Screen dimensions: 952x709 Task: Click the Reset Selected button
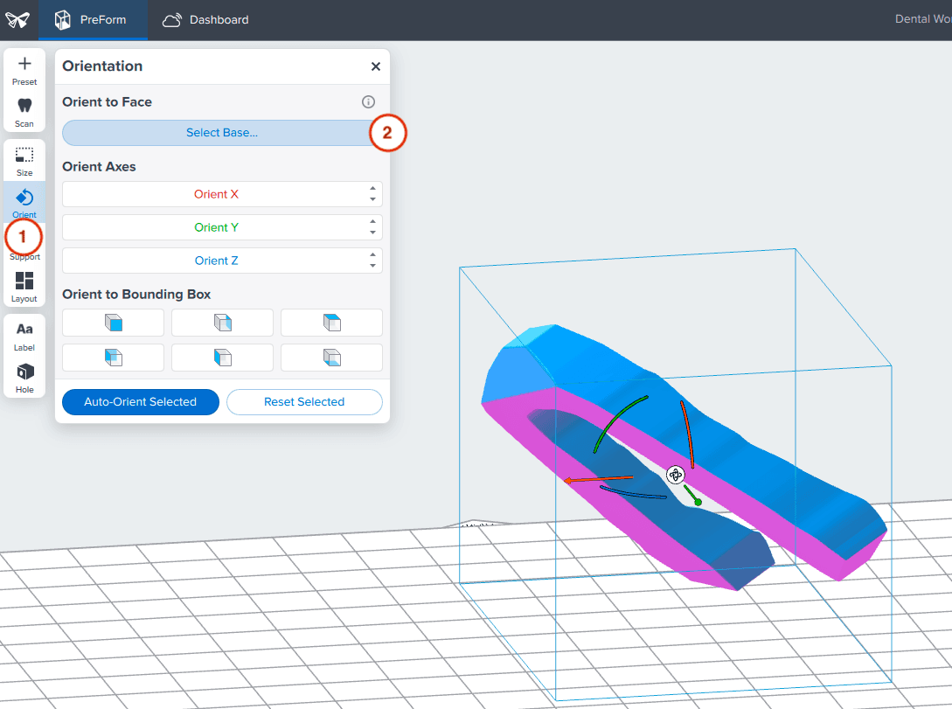coord(304,402)
